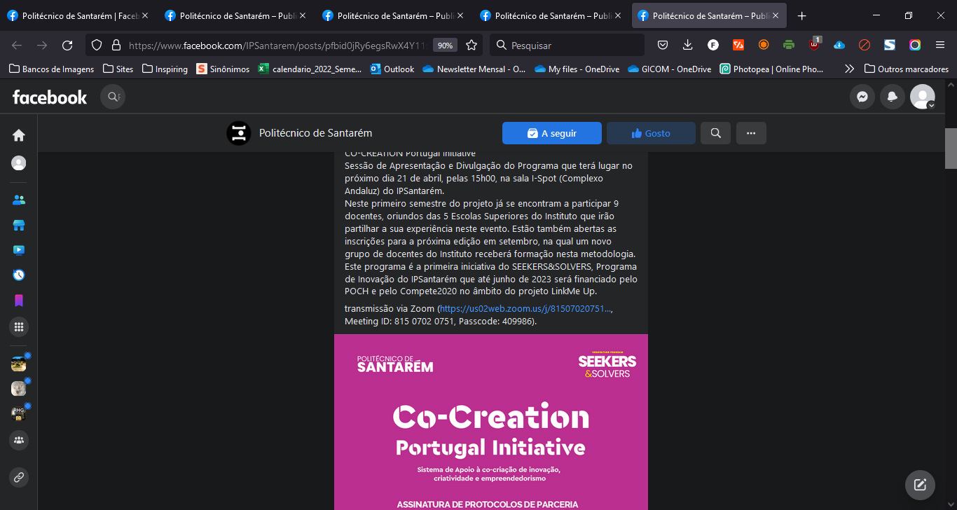The height and width of the screenshot is (510, 957).
Task: Toggle the A seguir follow button
Action: point(551,133)
